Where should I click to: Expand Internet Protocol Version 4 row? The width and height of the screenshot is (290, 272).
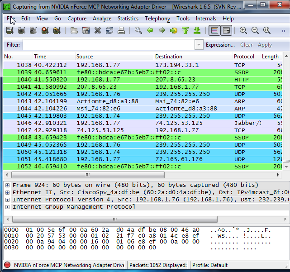7,200
